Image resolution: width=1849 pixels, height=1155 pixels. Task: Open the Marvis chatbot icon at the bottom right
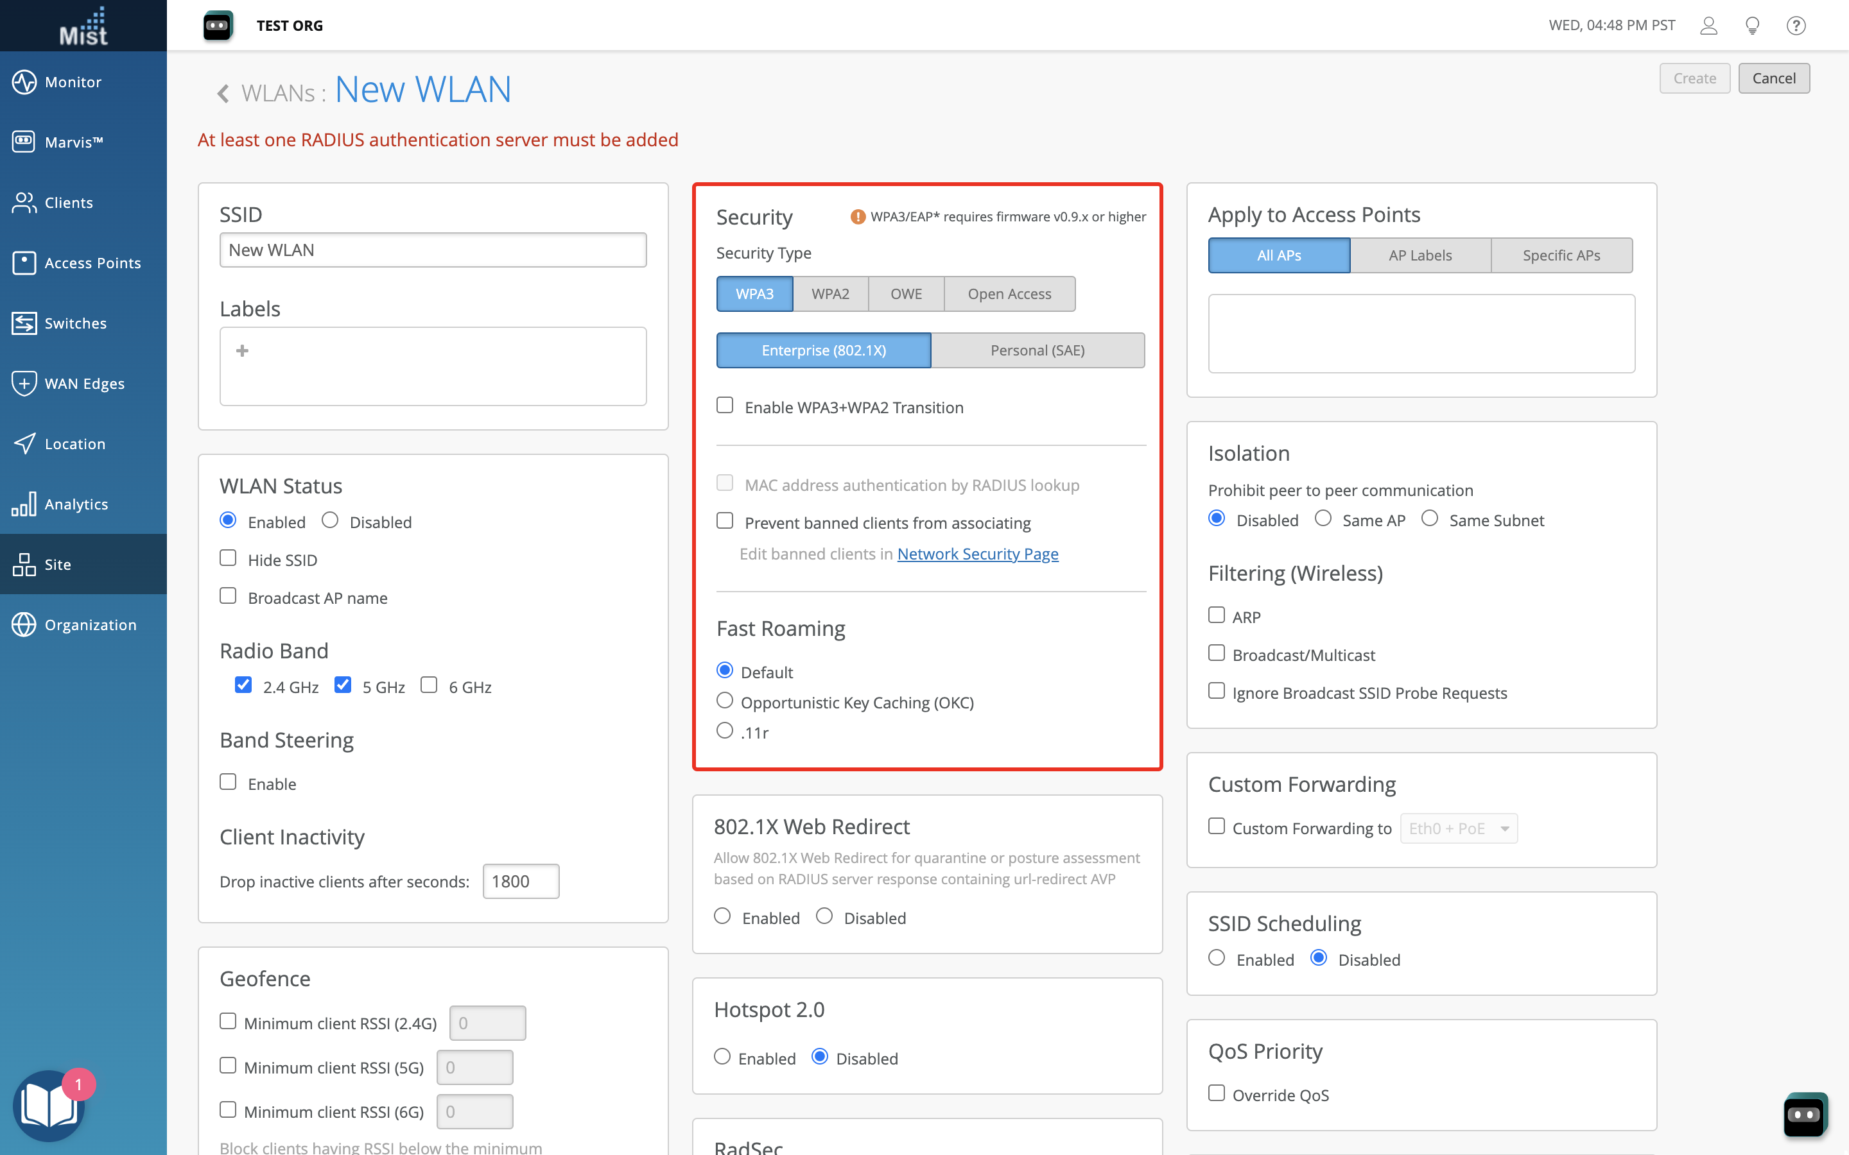pos(1805,1115)
